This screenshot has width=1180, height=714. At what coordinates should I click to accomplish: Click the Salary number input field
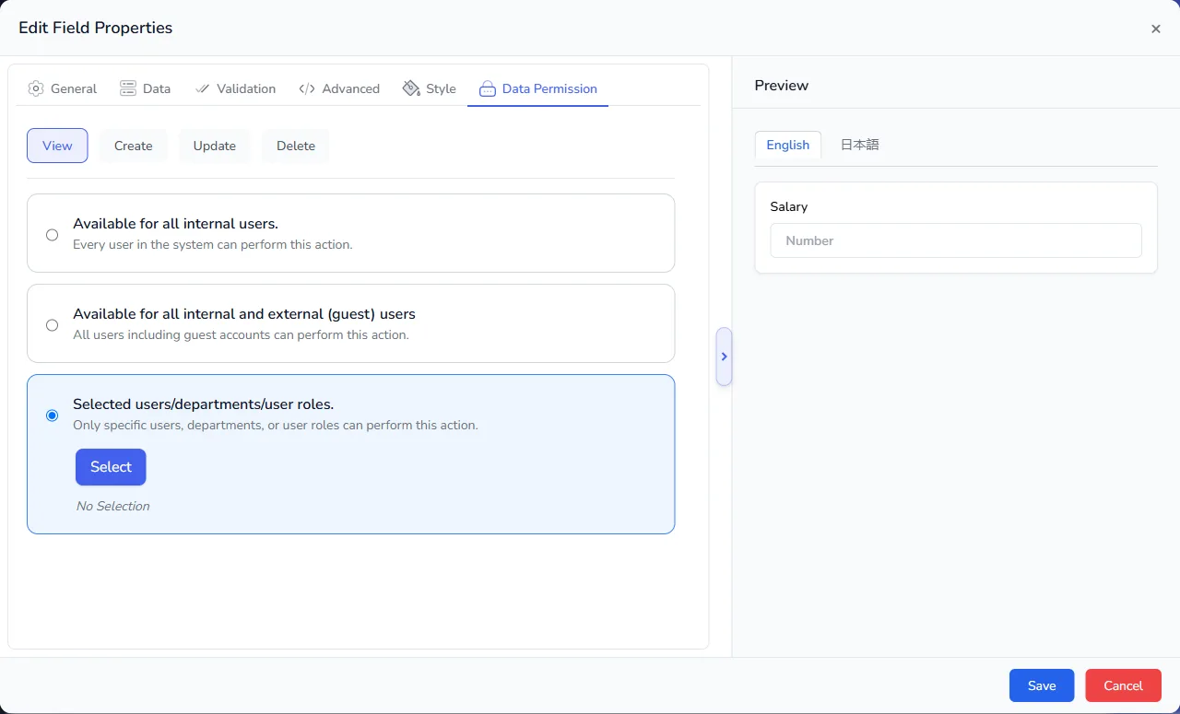pos(956,240)
